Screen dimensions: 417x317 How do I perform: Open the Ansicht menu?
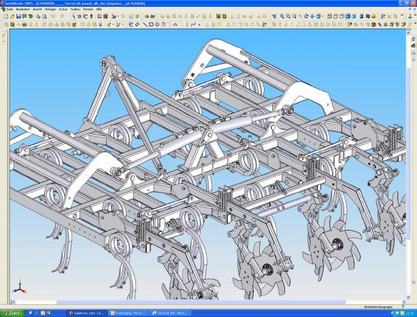[x=37, y=10]
